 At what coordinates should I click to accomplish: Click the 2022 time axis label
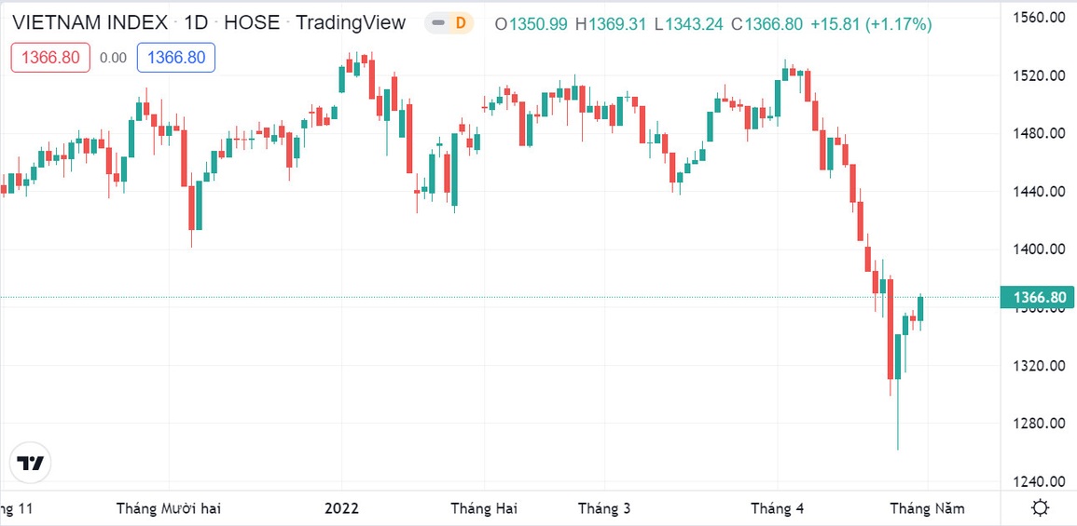point(341,508)
